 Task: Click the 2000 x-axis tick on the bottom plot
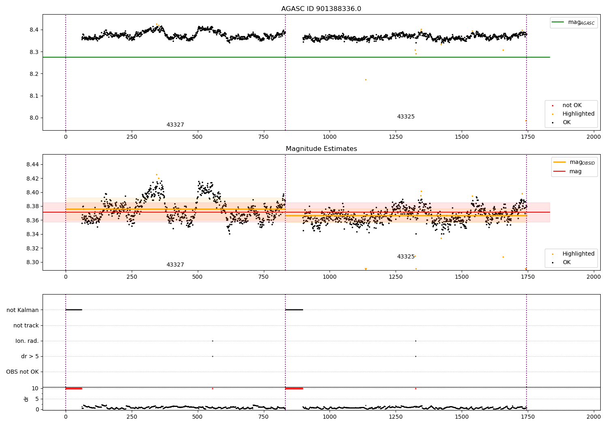tap(594, 417)
